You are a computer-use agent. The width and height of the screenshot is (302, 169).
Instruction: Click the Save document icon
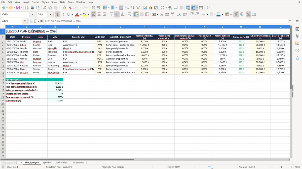tap(18, 8)
